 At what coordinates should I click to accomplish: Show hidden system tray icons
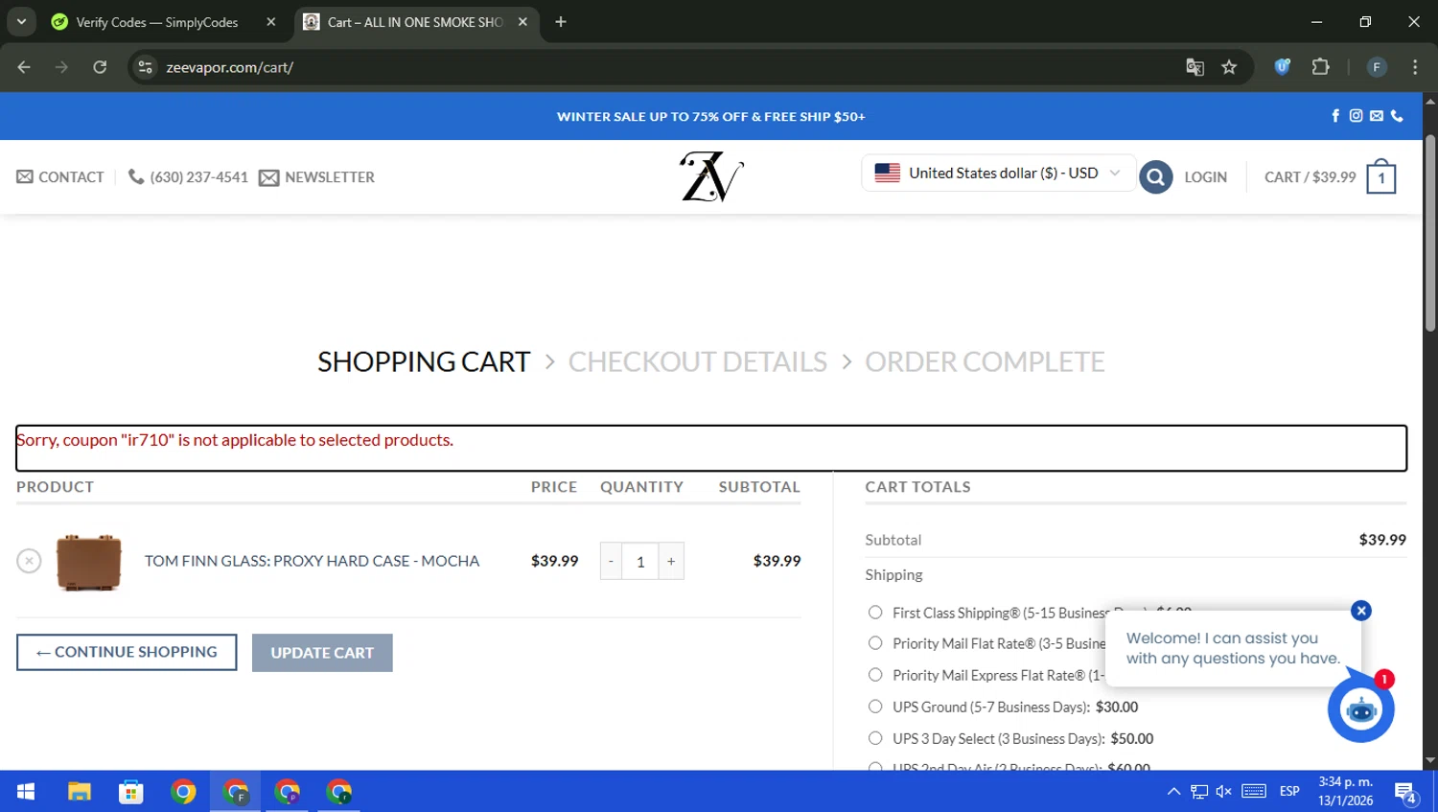(1173, 792)
